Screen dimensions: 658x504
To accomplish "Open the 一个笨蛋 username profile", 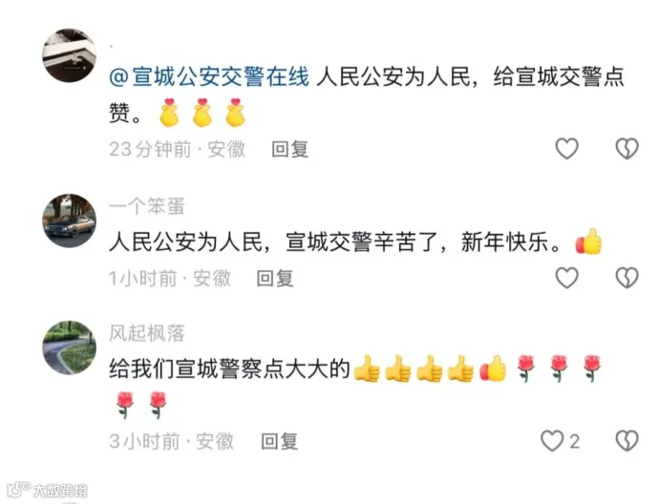I will point(147,206).
